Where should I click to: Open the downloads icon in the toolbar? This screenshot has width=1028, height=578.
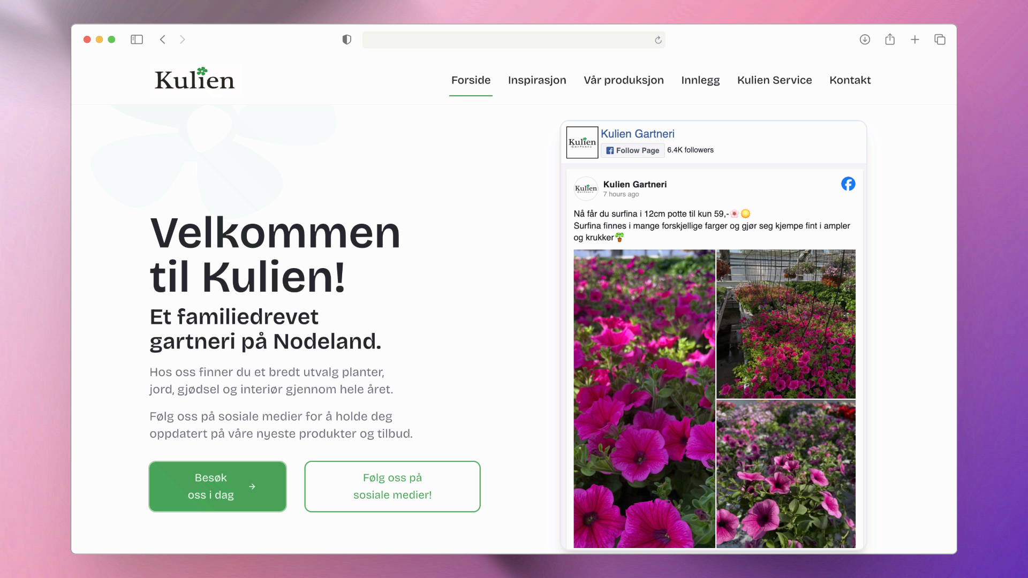click(865, 40)
